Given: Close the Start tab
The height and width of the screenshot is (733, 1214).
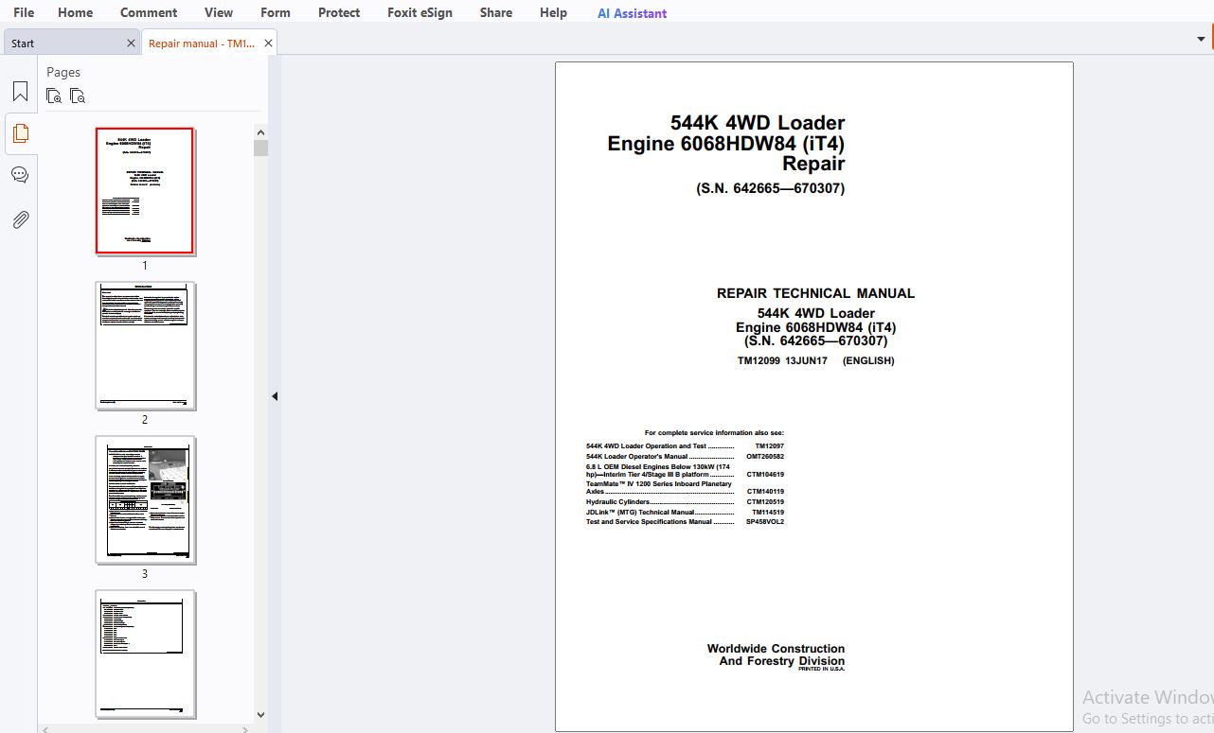Looking at the screenshot, I should [x=131, y=43].
